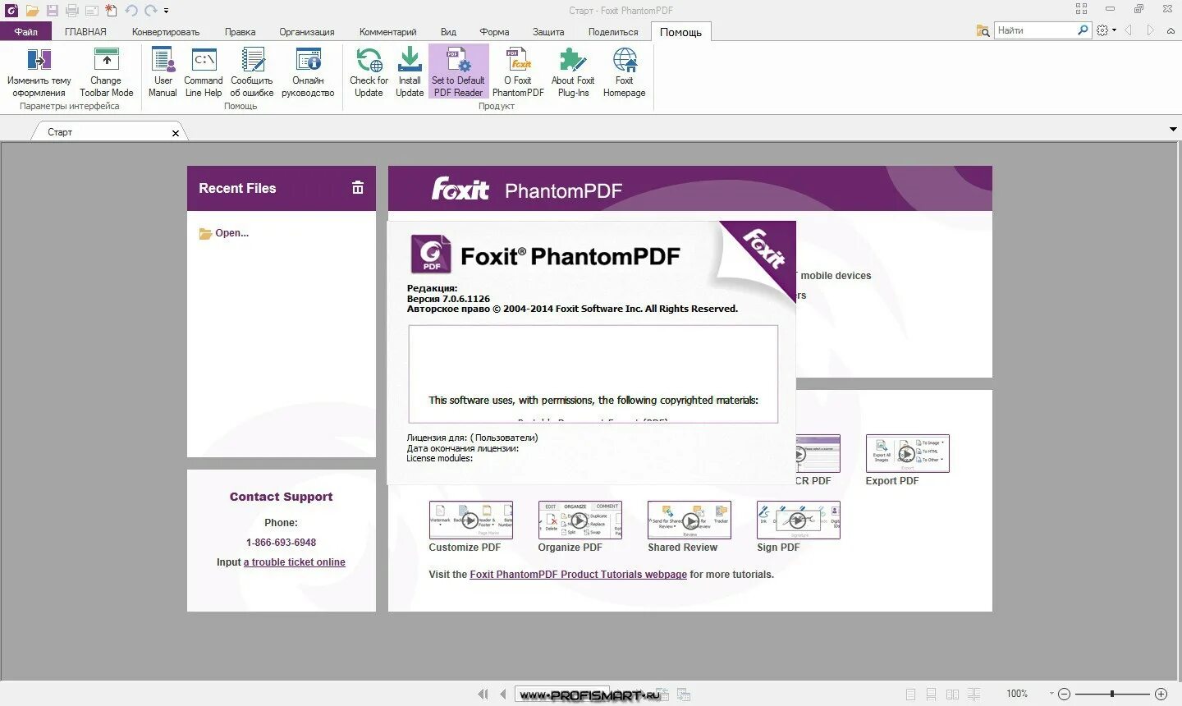Click the zoom in plus button
Image resolution: width=1182 pixels, height=706 pixels.
[x=1161, y=695]
